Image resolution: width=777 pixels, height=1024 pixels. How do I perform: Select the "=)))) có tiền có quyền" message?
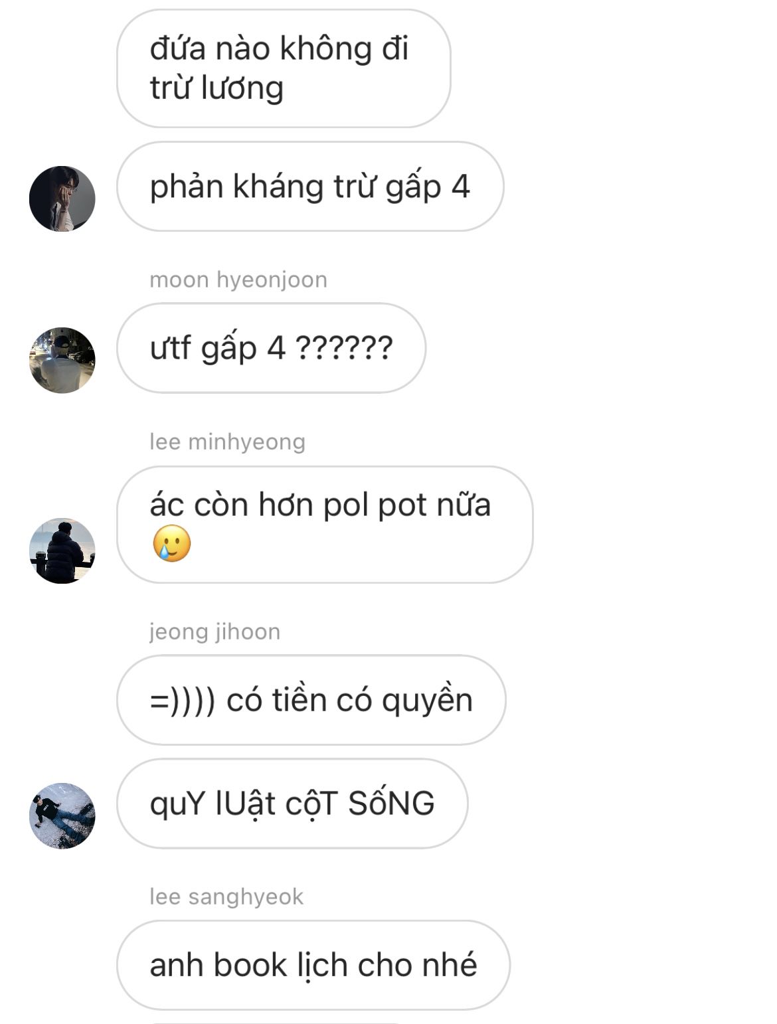pyautogui.click(x=311, y=700)
